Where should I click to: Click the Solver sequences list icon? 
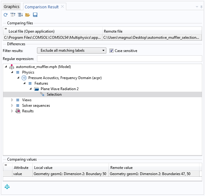click(18, 106)
